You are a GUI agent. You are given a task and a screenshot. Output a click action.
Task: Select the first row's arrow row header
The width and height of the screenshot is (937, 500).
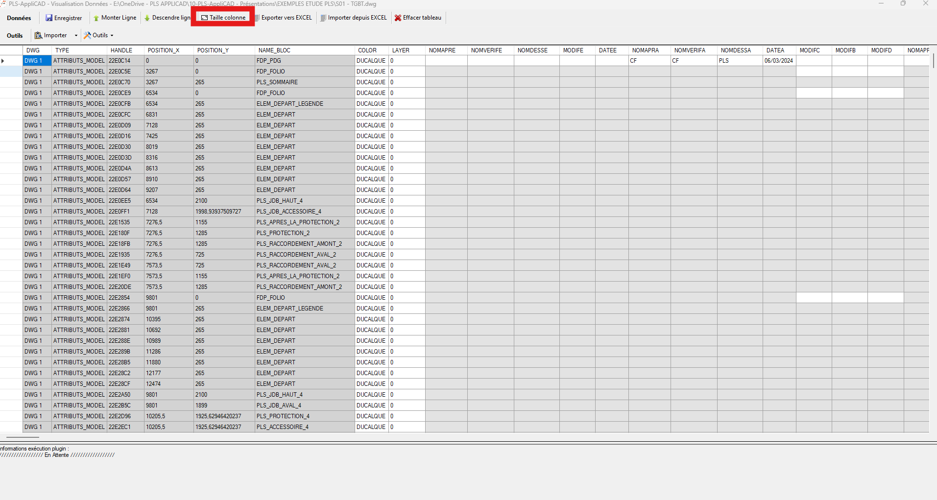pyautogui.click(x=11, y=61)
